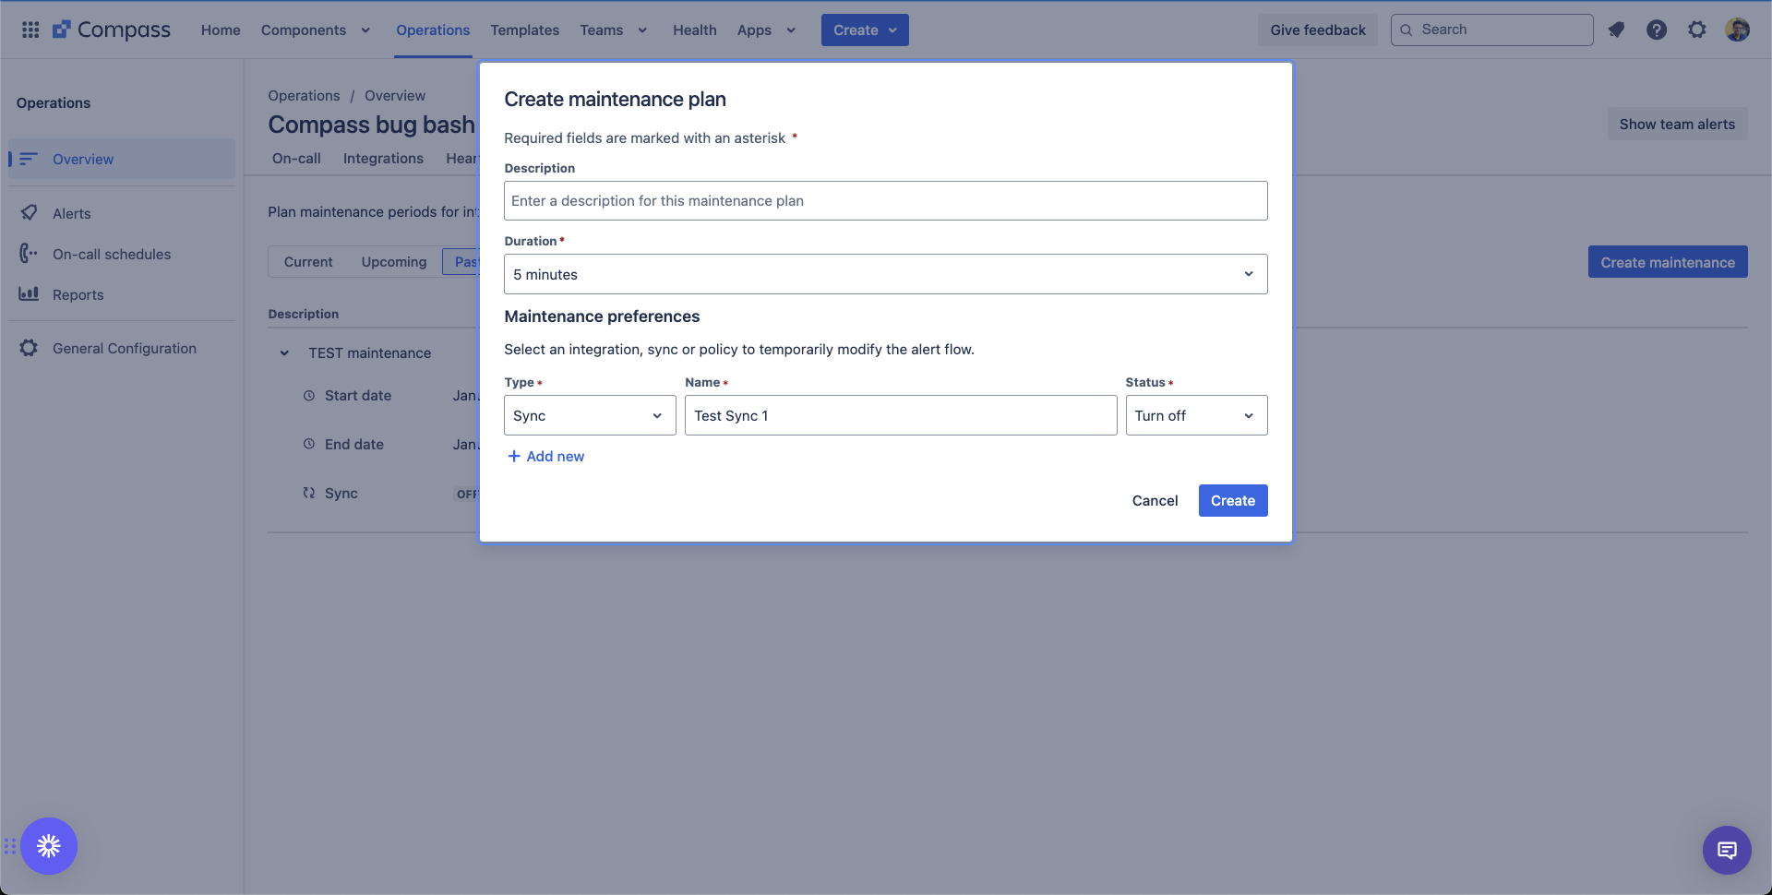This screenshot has width=1772, height=895.
Task: Open the top-right settings gear
Action: pyautogui.click(x=1697, y=30)
